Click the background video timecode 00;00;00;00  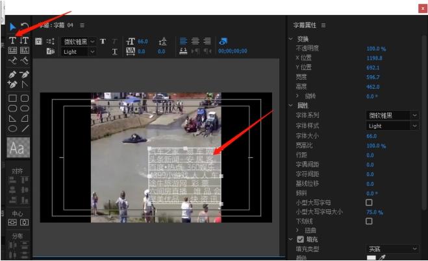(233, 51)
